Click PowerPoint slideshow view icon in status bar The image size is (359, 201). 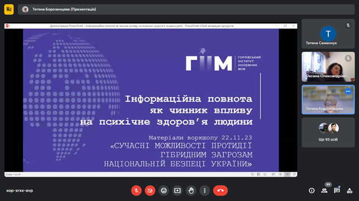294,174
